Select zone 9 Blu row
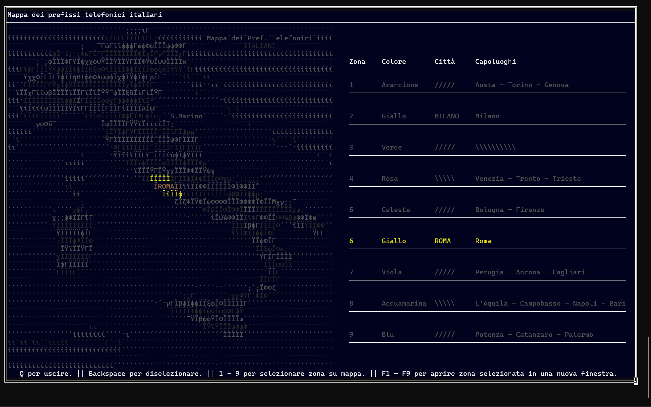Screen dimensions: 651x407 388,335
